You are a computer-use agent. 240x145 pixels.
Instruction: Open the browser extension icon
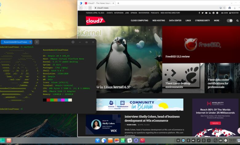pos(230,8)
